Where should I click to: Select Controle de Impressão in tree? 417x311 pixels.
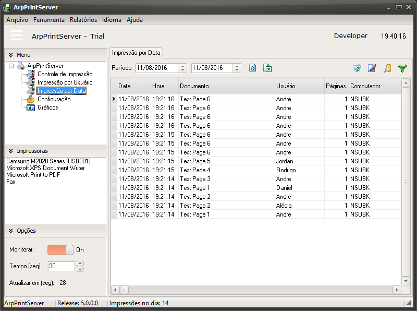(65, 74)
